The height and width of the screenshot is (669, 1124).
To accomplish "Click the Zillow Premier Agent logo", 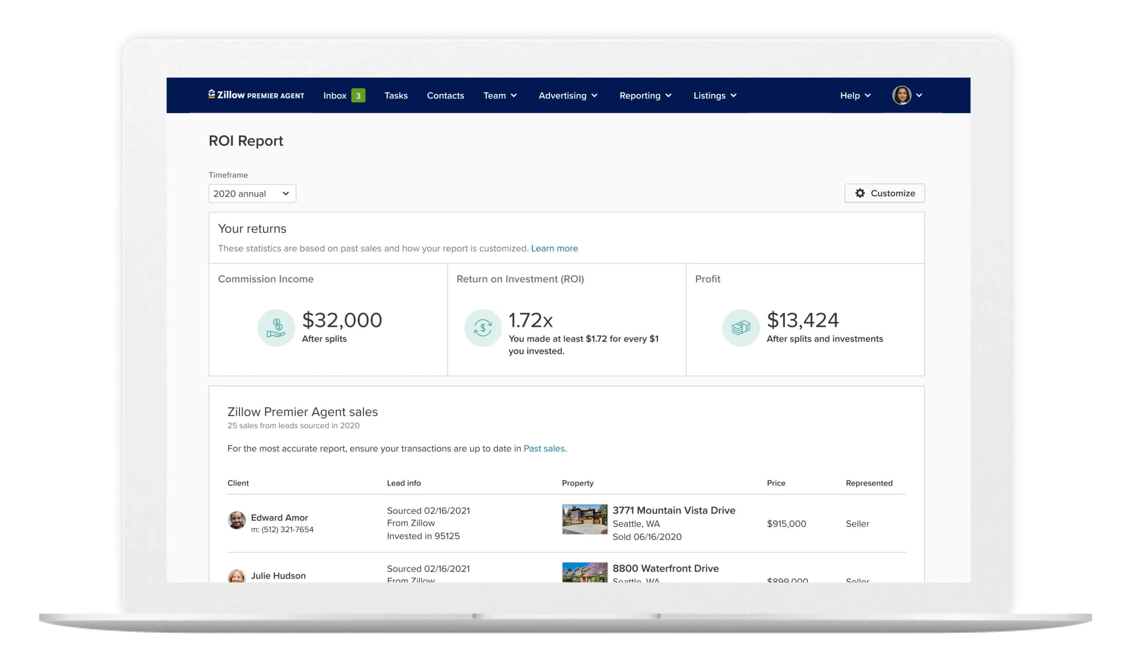I will coord(256,95).
